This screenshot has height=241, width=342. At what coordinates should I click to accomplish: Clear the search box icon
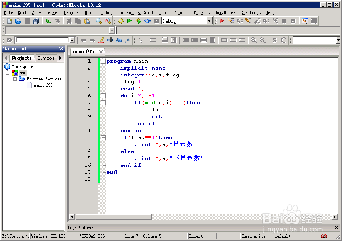click(x=9, y=40)
